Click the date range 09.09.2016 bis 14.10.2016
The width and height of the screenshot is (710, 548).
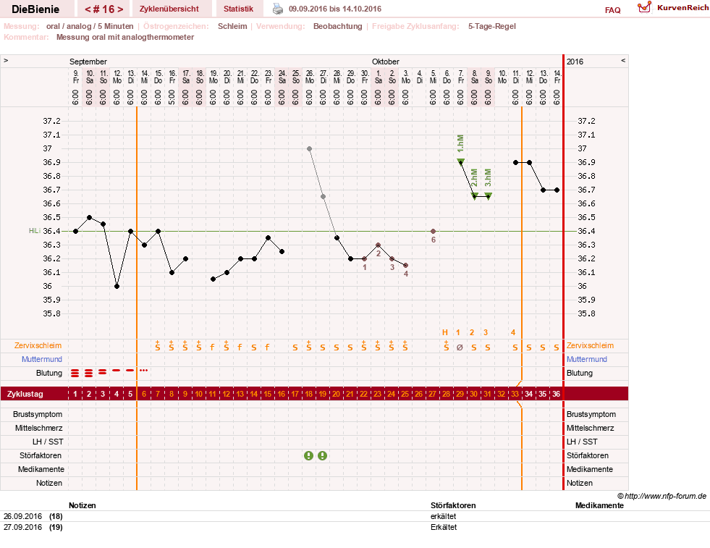tap(335, 9)
